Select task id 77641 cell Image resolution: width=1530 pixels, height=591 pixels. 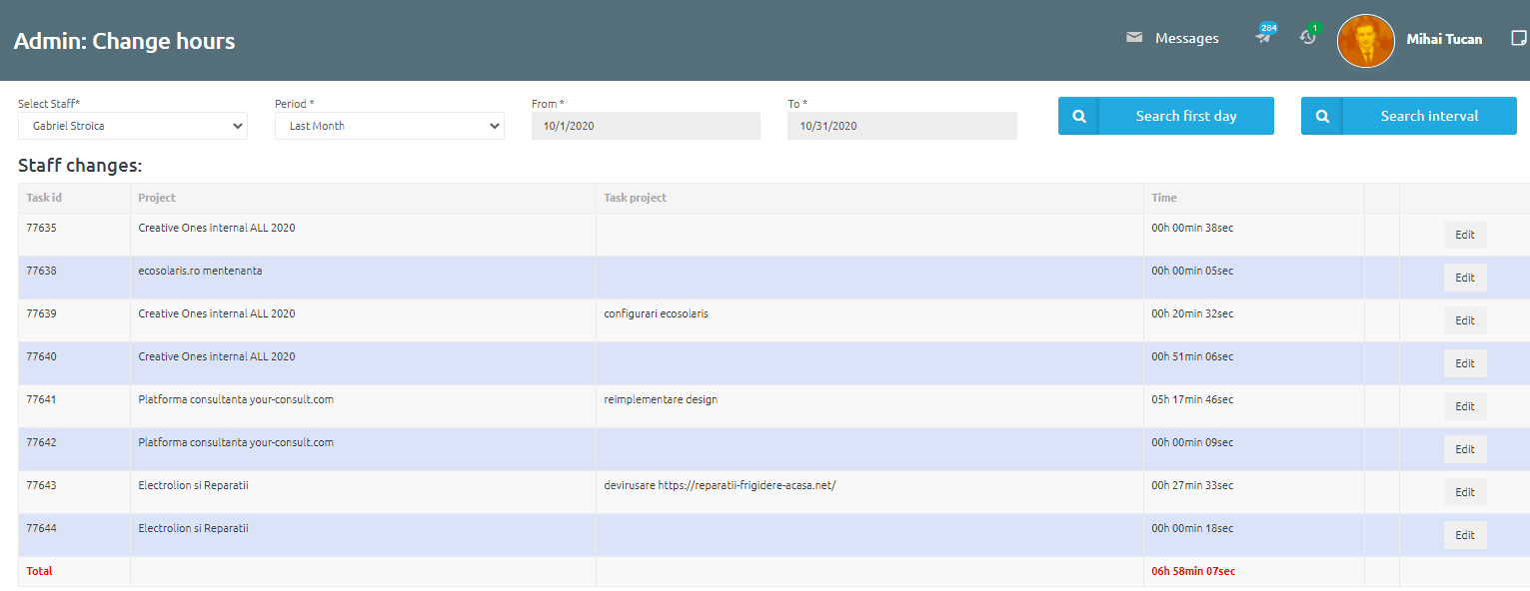click(74, 406)
